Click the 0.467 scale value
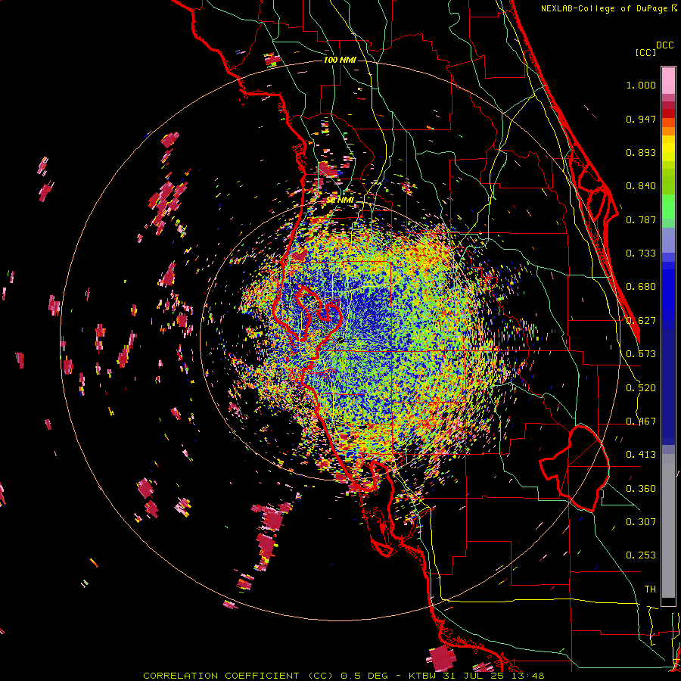This screenshot has height=681, width=681. [x=641, y=421]
